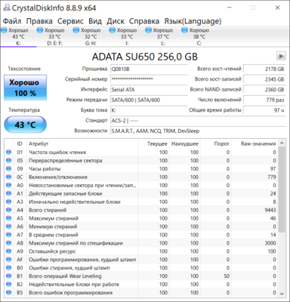
Task: Click status icon of Часы работы row
Action: (x=8, y=168)
